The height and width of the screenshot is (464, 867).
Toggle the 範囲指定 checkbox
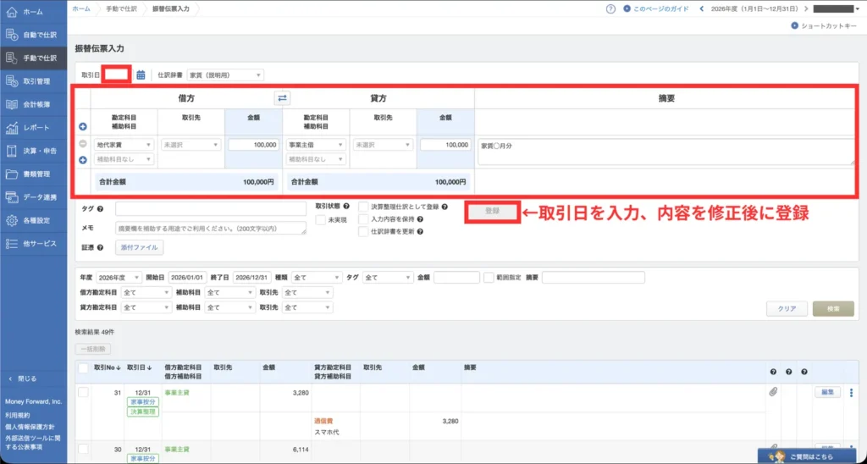click(x=489, y=278)
